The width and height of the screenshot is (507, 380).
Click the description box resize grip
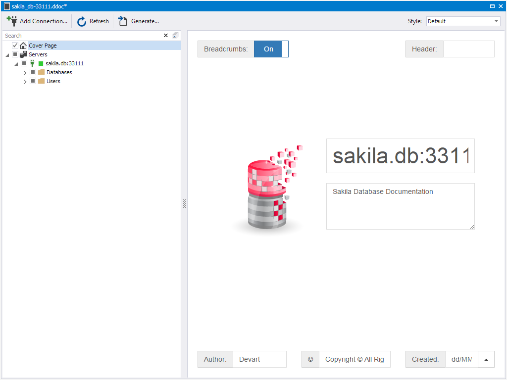point(472,227)
